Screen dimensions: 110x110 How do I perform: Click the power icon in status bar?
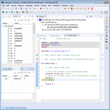pyautogui.click(x=3, y=108)
